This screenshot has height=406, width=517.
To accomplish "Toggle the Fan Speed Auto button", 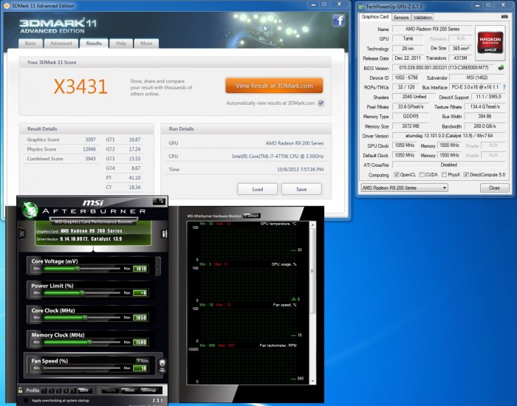I will (142, 360).
